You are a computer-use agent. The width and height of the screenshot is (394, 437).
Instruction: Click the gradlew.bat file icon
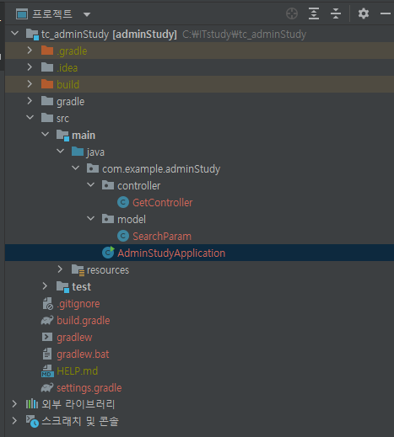(x=47, y=354)
